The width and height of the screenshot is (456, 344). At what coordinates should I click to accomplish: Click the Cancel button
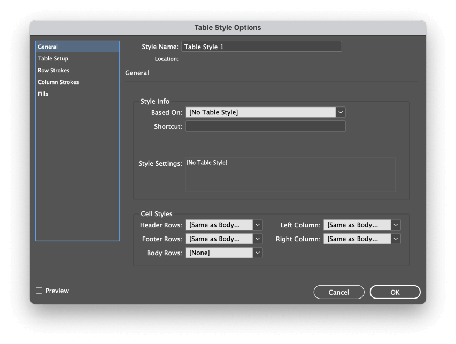coord(339,292)
